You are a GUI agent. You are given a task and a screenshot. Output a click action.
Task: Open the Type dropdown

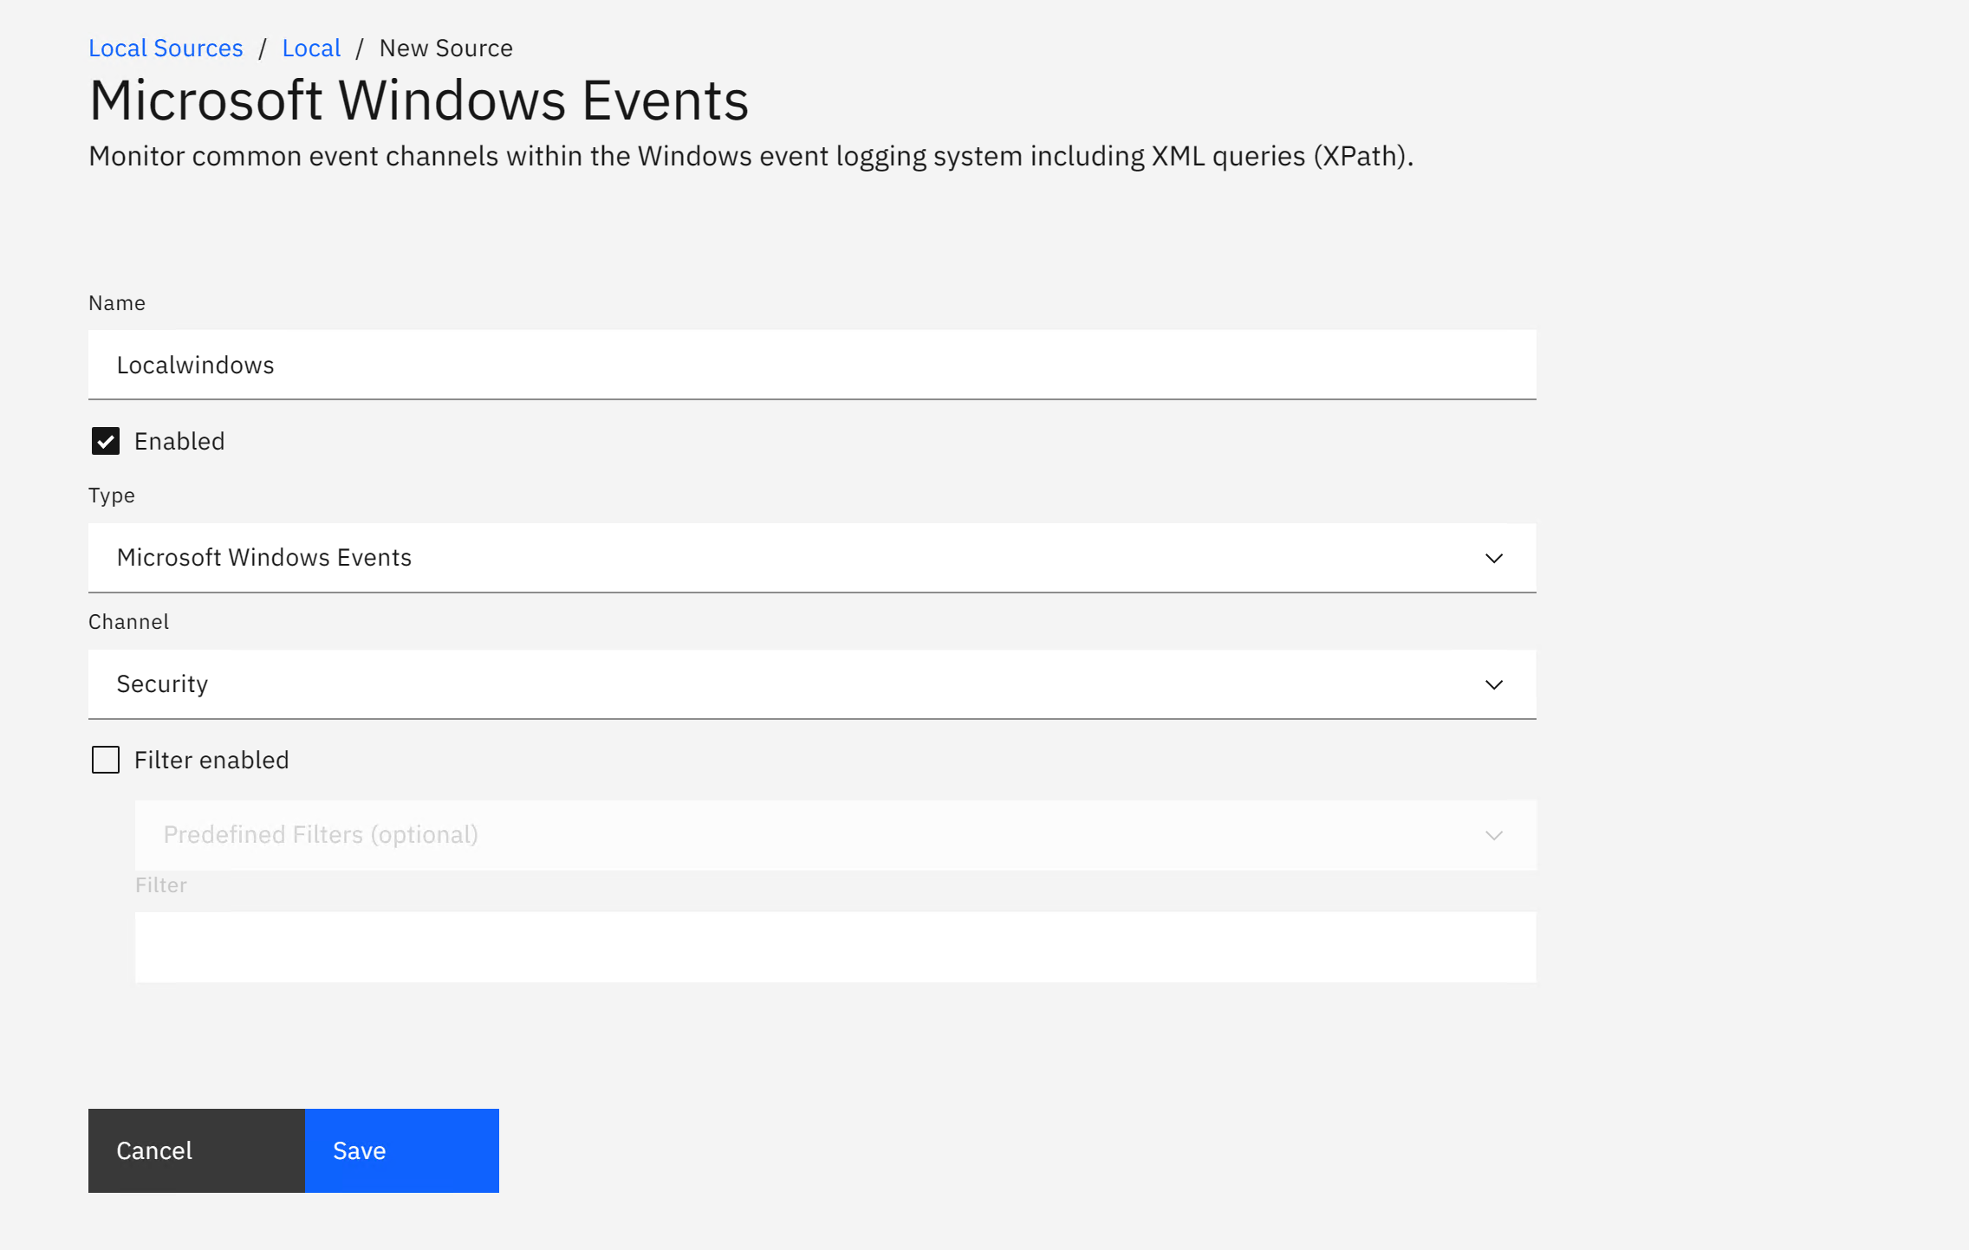click(x=811, y=558)
